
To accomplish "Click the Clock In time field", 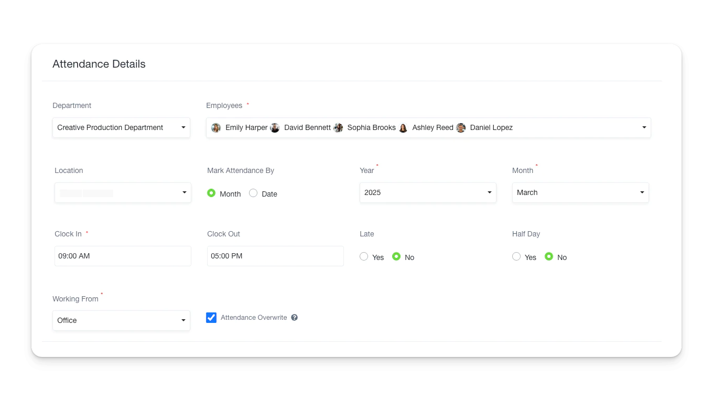I will (x=123, y=256).
